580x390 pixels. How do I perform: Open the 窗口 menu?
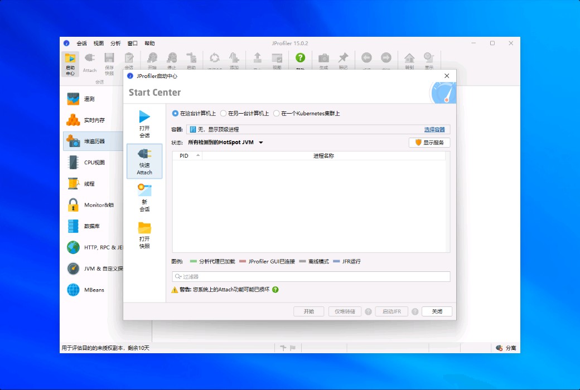(x=132, y=43)
